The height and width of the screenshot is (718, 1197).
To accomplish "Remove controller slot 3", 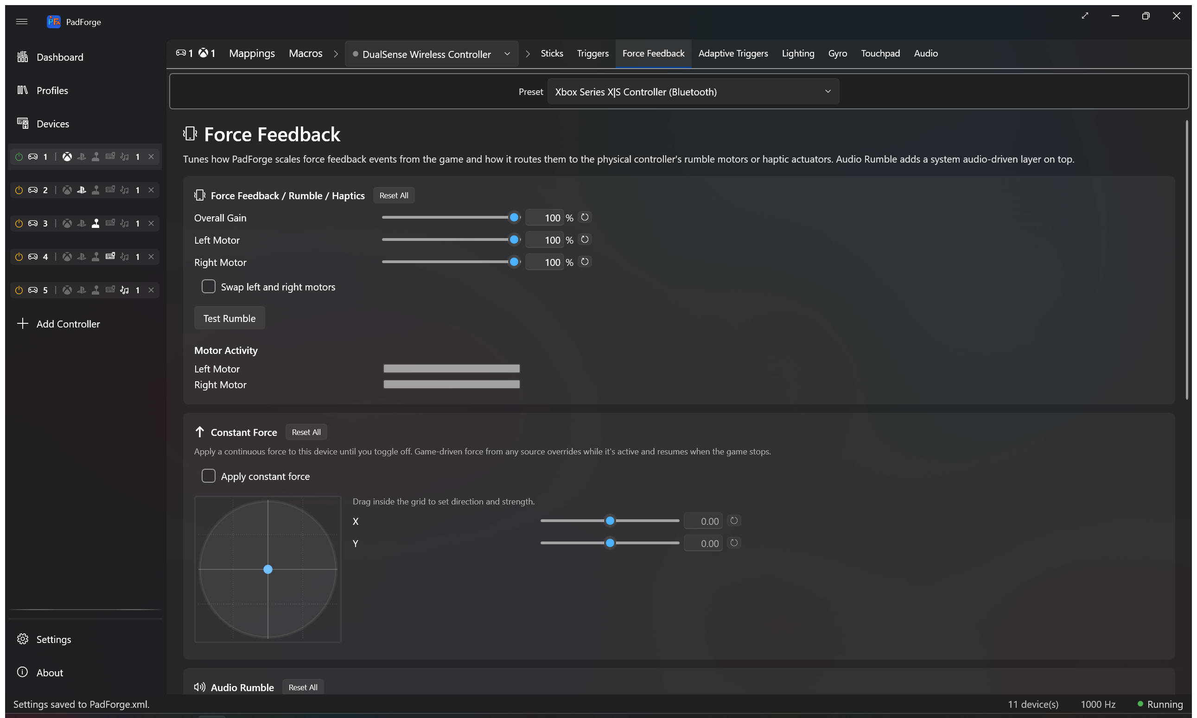I will coord(151,223).
